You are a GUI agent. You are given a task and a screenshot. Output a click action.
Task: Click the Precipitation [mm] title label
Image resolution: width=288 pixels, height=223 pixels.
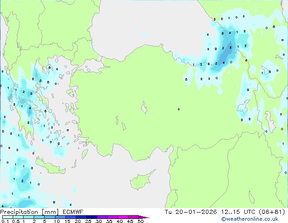(27, 212)
